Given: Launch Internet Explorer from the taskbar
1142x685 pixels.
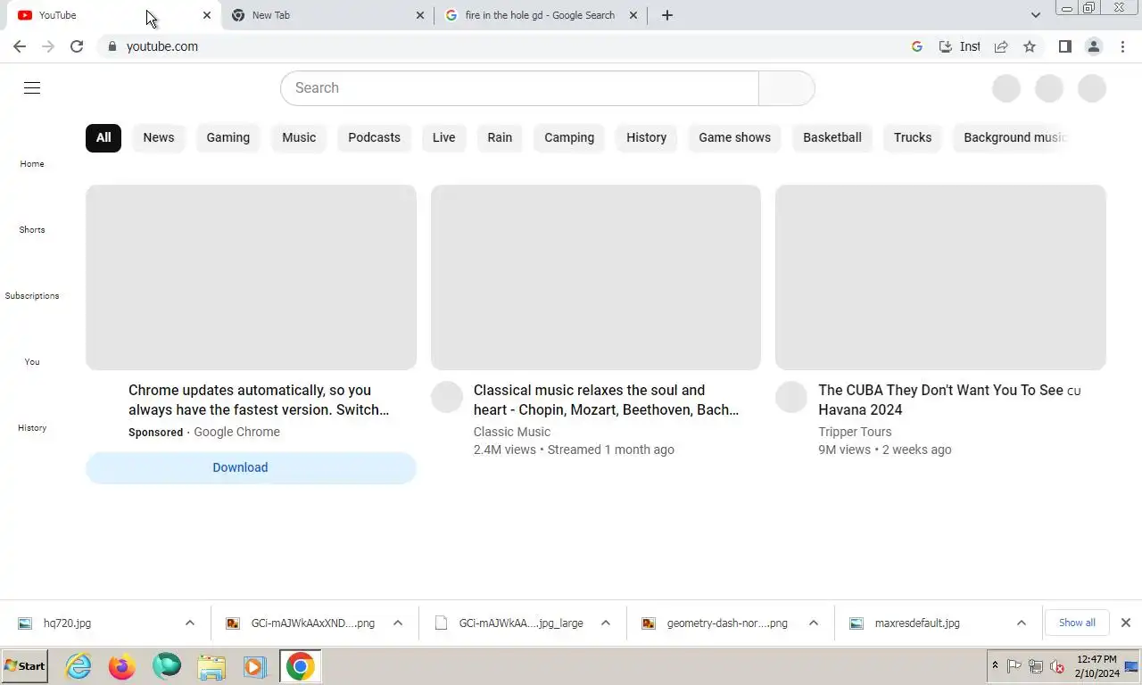Looking at the screenshot, I should (x=79, y=666).
